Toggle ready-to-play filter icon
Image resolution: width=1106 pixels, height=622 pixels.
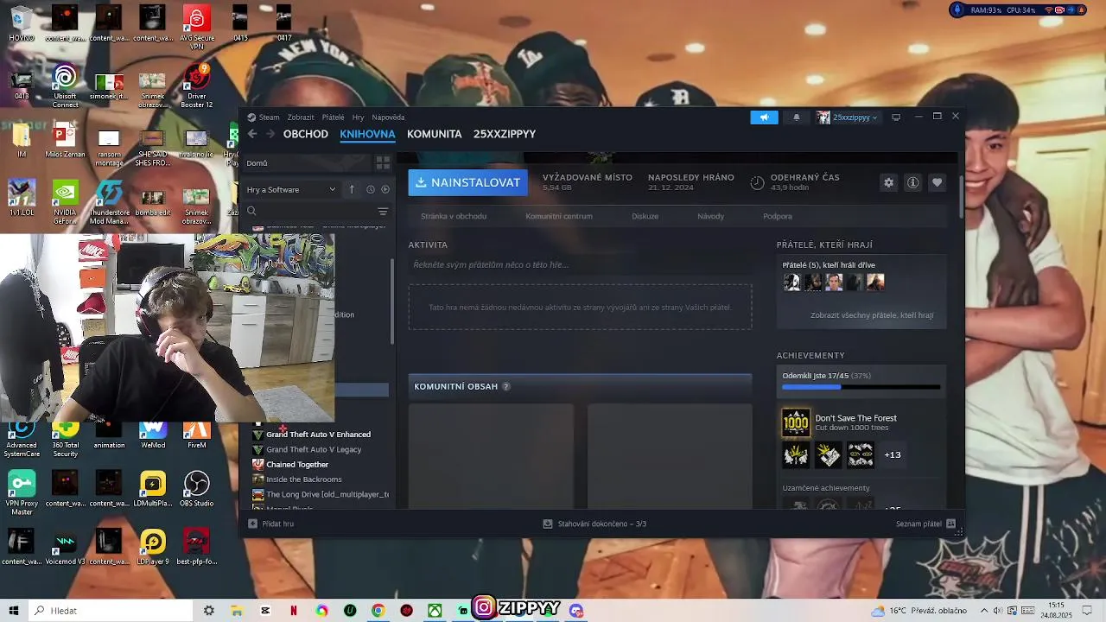[385, 189]
